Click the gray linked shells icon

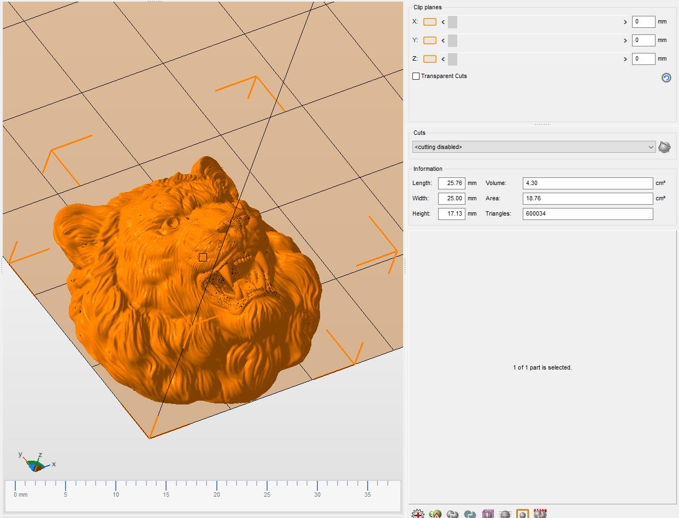coord(452,514)
